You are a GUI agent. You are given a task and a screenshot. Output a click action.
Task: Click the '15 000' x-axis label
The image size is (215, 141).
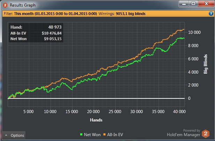point(72,111)
